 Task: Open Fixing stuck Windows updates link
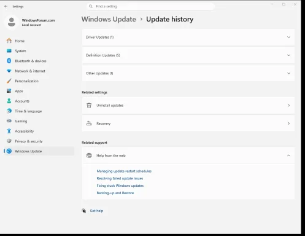point(120,186)
